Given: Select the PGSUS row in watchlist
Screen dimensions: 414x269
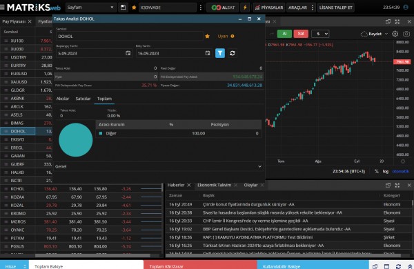Looking at the screenshot, I should click(x=81, y=246).
